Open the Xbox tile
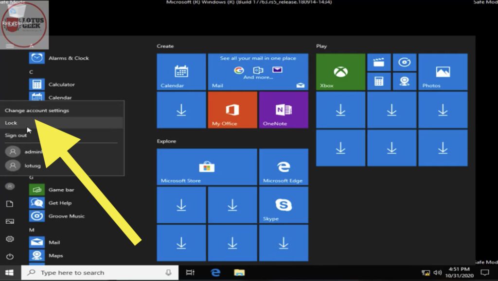 tap(340, 72)
